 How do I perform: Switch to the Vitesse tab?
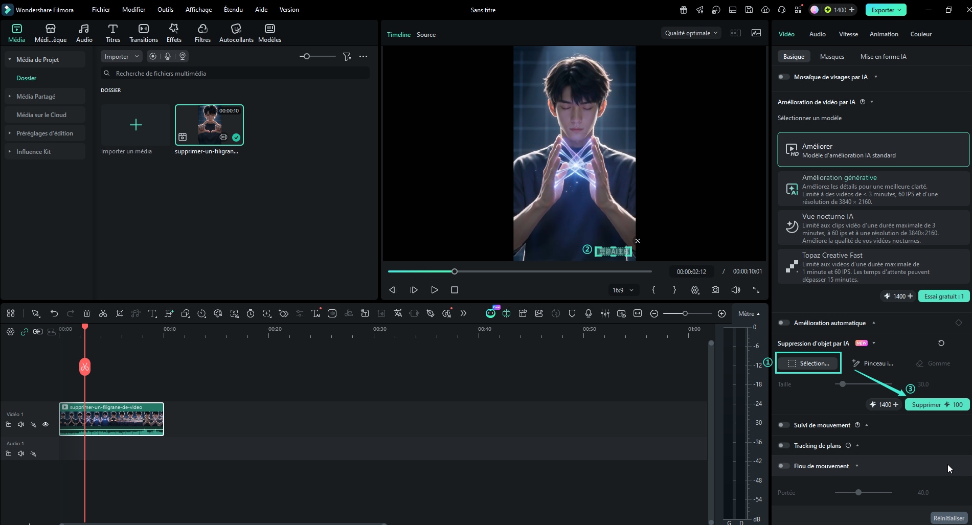point(848,34)
